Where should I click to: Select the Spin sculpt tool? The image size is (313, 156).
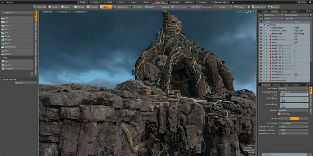pos(17,50)
